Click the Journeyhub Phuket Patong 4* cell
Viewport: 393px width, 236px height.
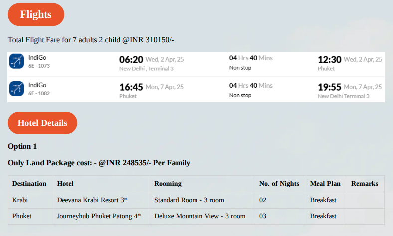[102, 216]
